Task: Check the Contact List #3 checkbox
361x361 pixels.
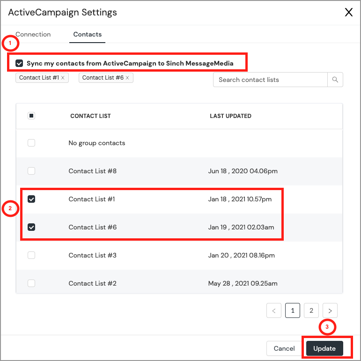Action: 31,255
